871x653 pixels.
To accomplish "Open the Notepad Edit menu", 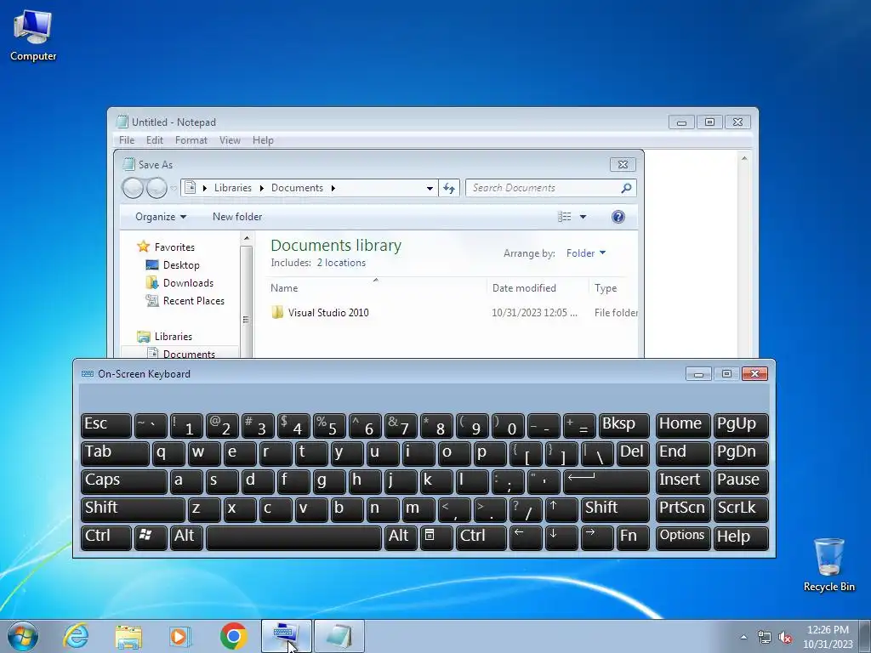I will coord(155,140).
